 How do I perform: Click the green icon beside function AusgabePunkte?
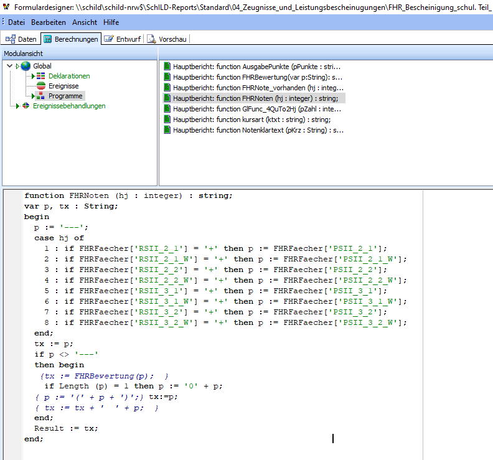click(167, 66)
